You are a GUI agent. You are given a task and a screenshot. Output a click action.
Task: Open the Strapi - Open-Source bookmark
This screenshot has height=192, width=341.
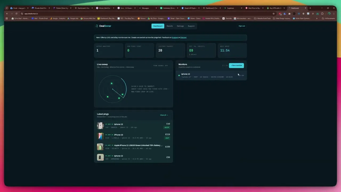(x=177, y=18)
